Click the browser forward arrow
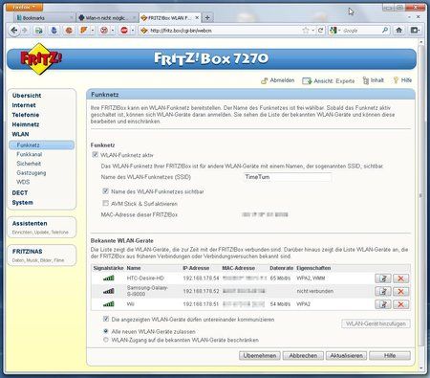Viewport: 430px width, 378px height. (25, 31)
